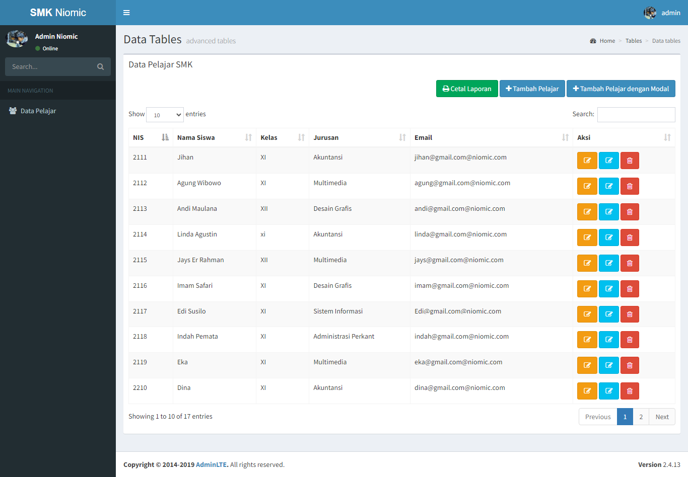Delete the Linda Agustin row via trash icon
688x477 pixels.
point(630,237)
